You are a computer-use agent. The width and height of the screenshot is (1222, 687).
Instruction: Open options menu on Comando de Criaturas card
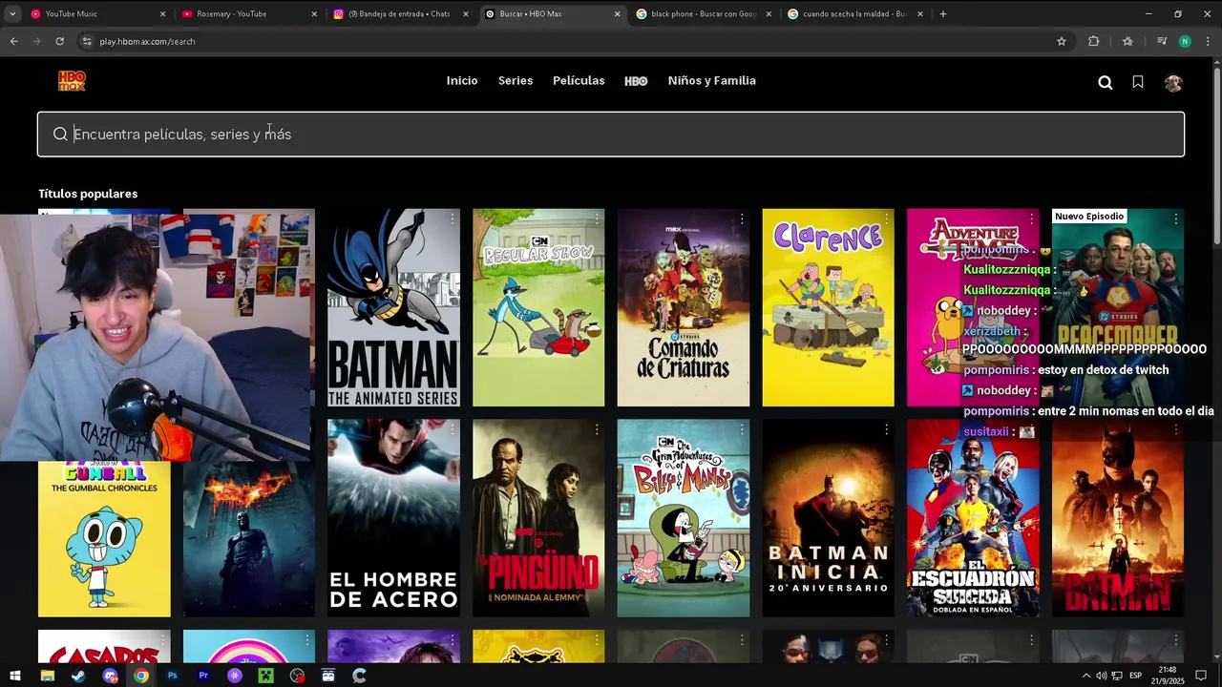point(742,219)
